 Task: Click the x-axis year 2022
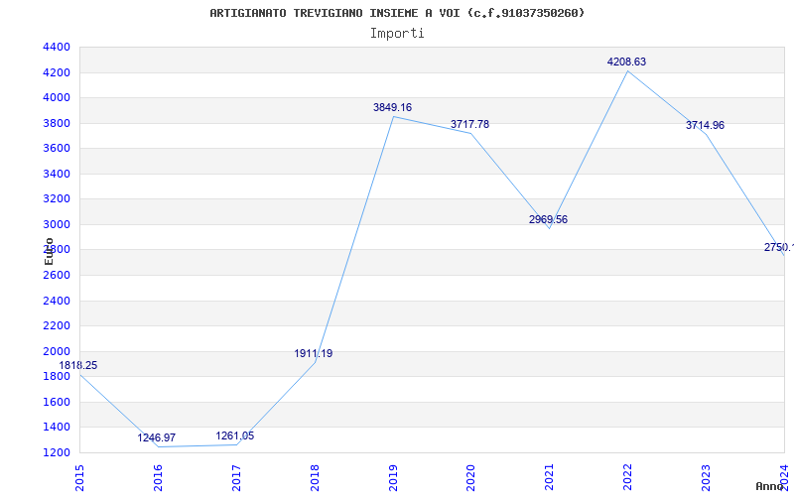coord(628,478)
